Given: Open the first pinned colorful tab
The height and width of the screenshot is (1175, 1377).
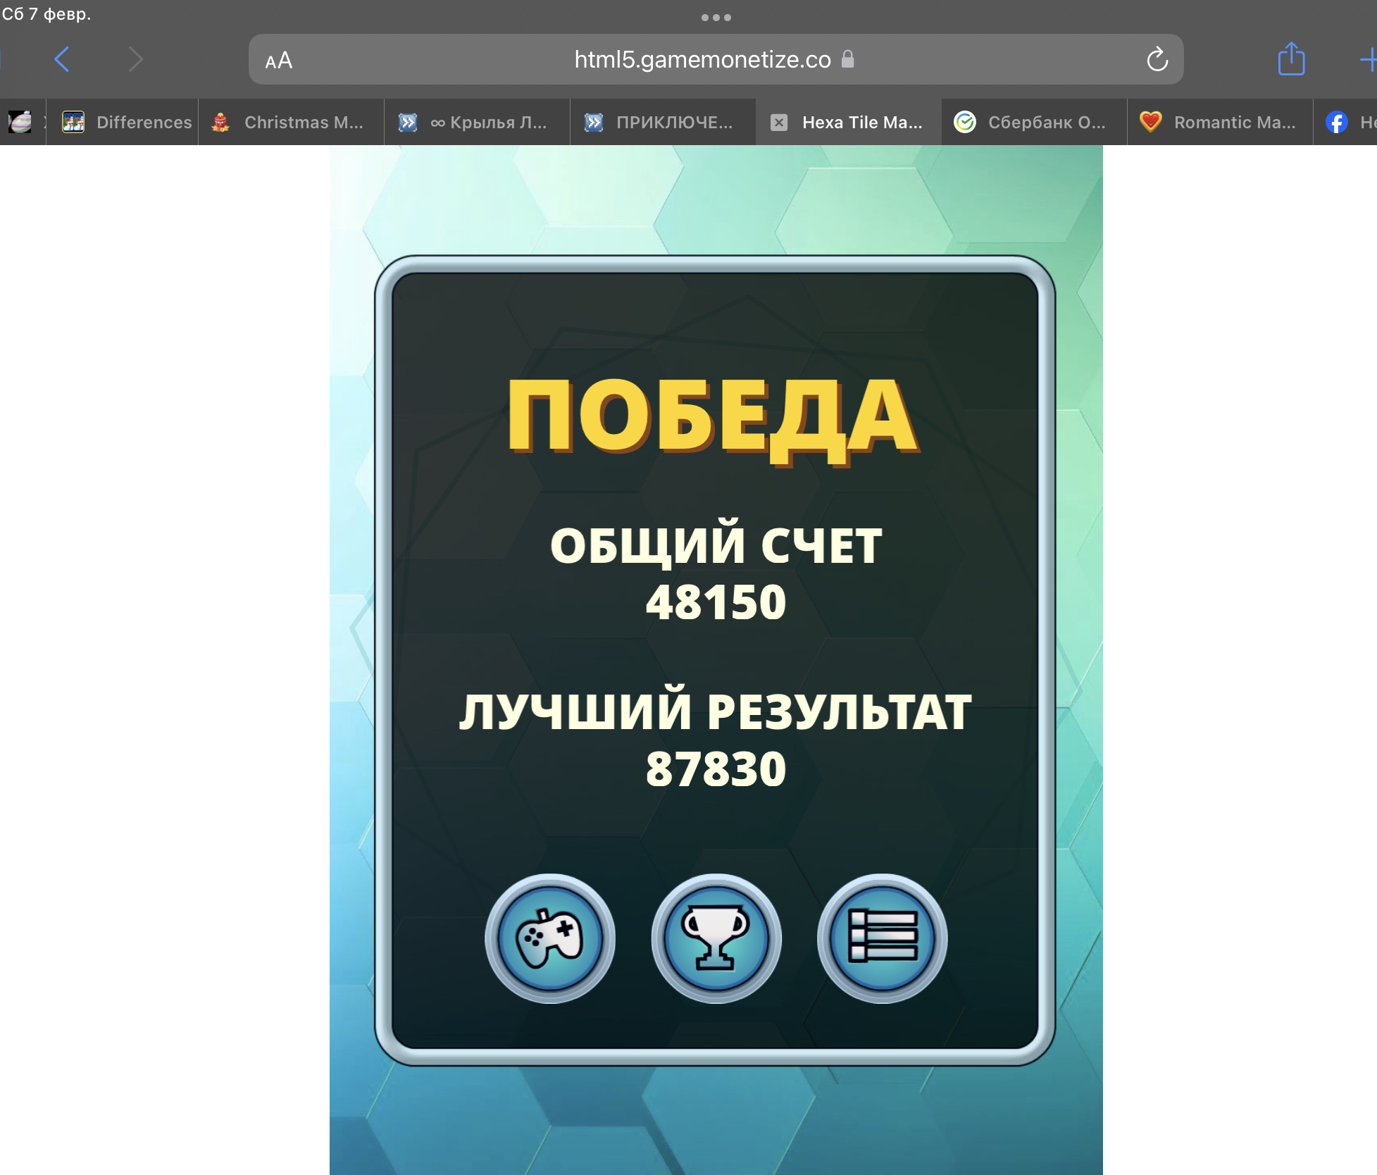Looking at the screenshot, I should (x=20, y=123).
